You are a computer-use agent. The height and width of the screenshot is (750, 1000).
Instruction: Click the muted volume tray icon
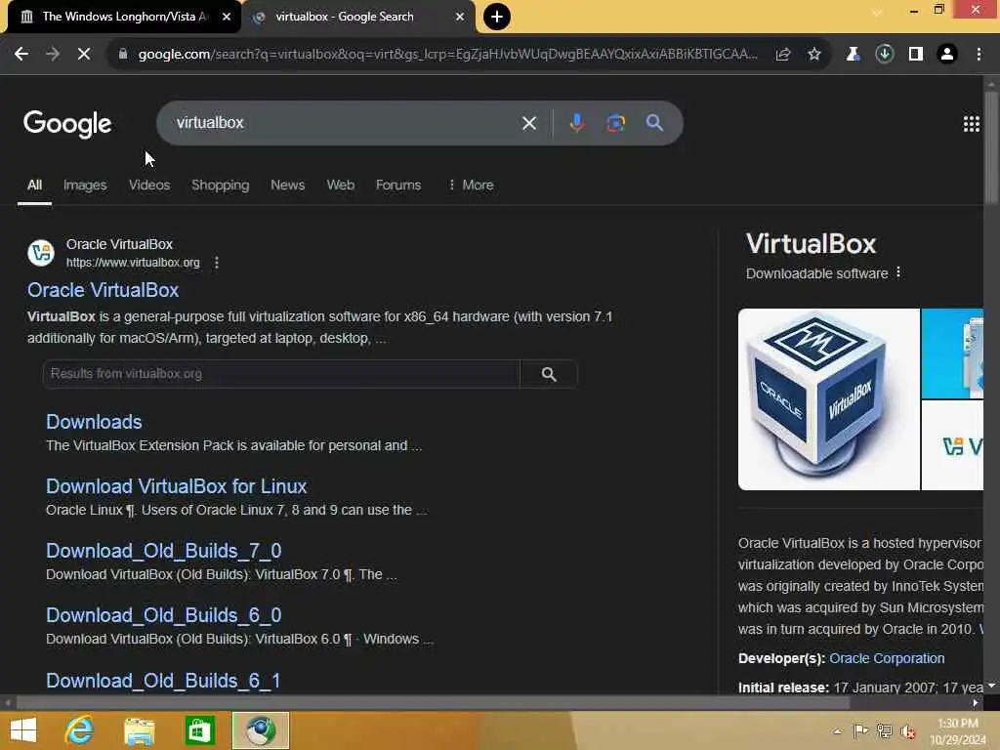(907, 731)
